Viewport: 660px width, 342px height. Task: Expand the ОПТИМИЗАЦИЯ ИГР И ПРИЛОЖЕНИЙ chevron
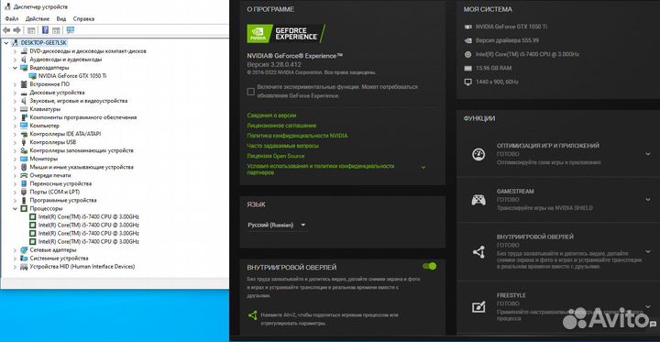point(648,154)
